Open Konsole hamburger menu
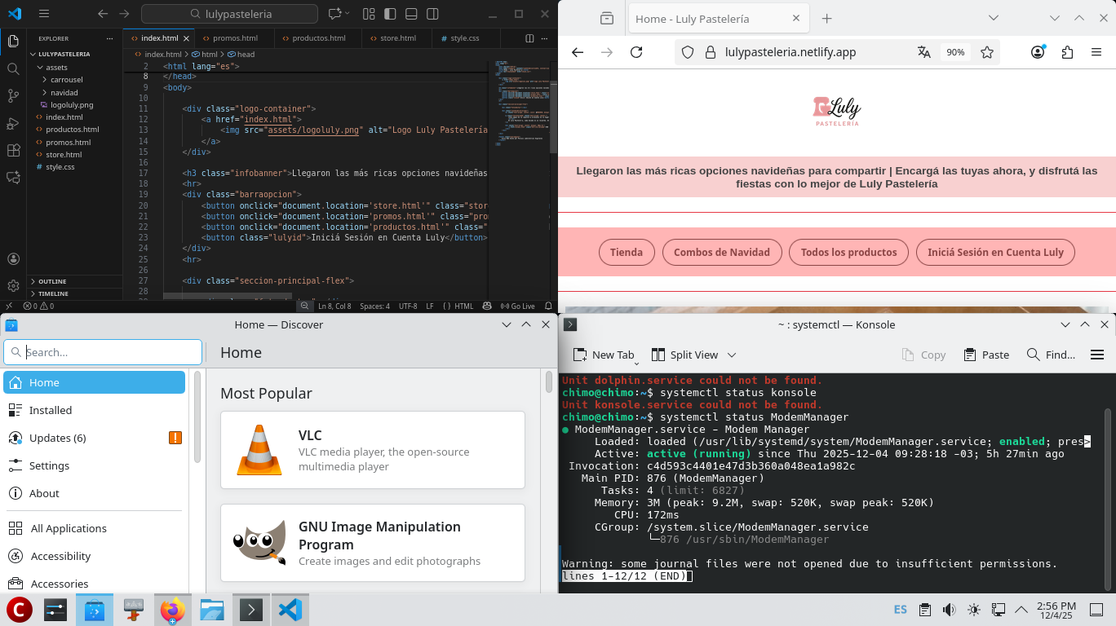The width and height of the screenshot is (1116, 626). point(1097,355)
